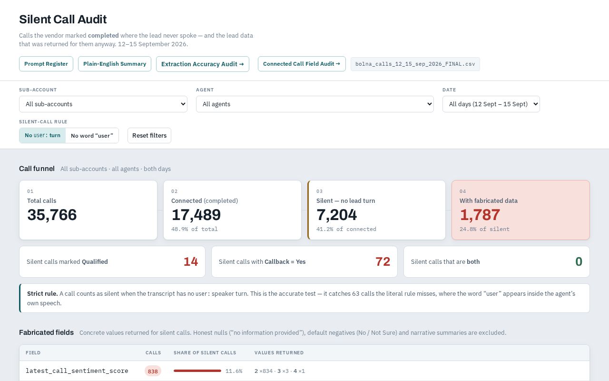This screenshot has width=609, height=381.
Task: Open the Plain-English Summary link
Action: 115,64
